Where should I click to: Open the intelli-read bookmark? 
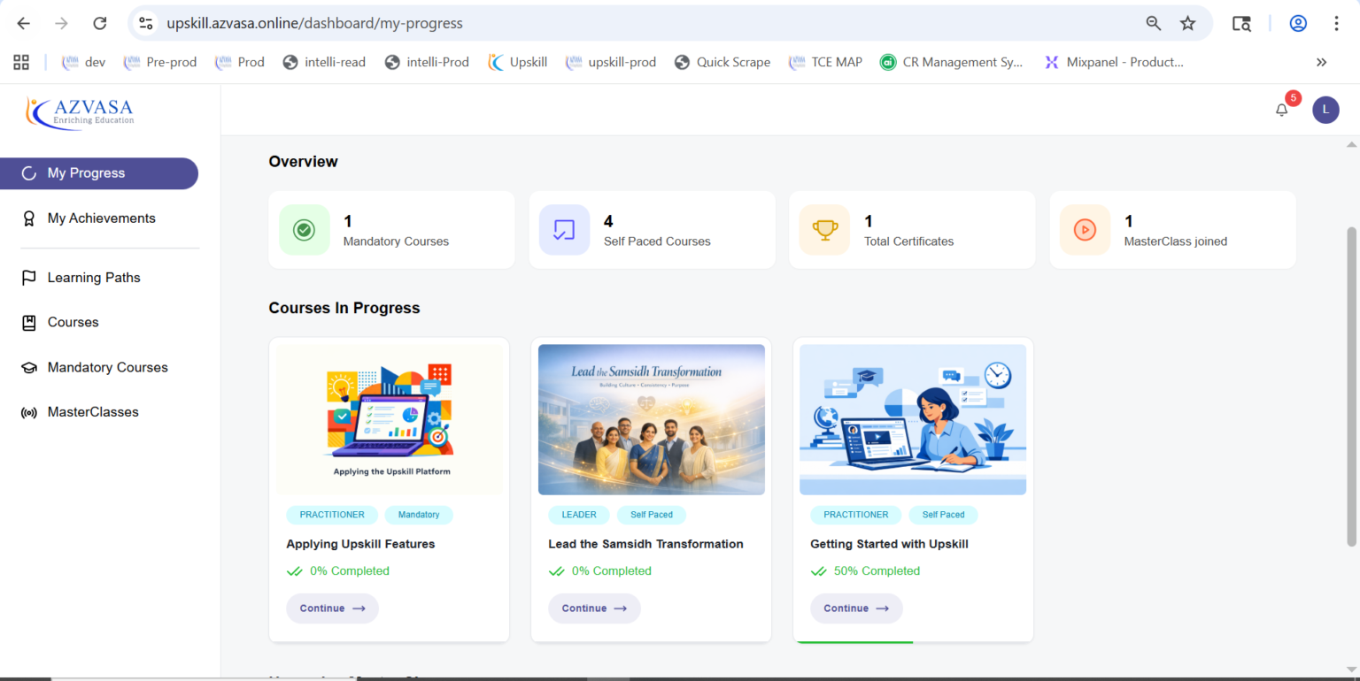pyautogui.click(x=324, y=62)
